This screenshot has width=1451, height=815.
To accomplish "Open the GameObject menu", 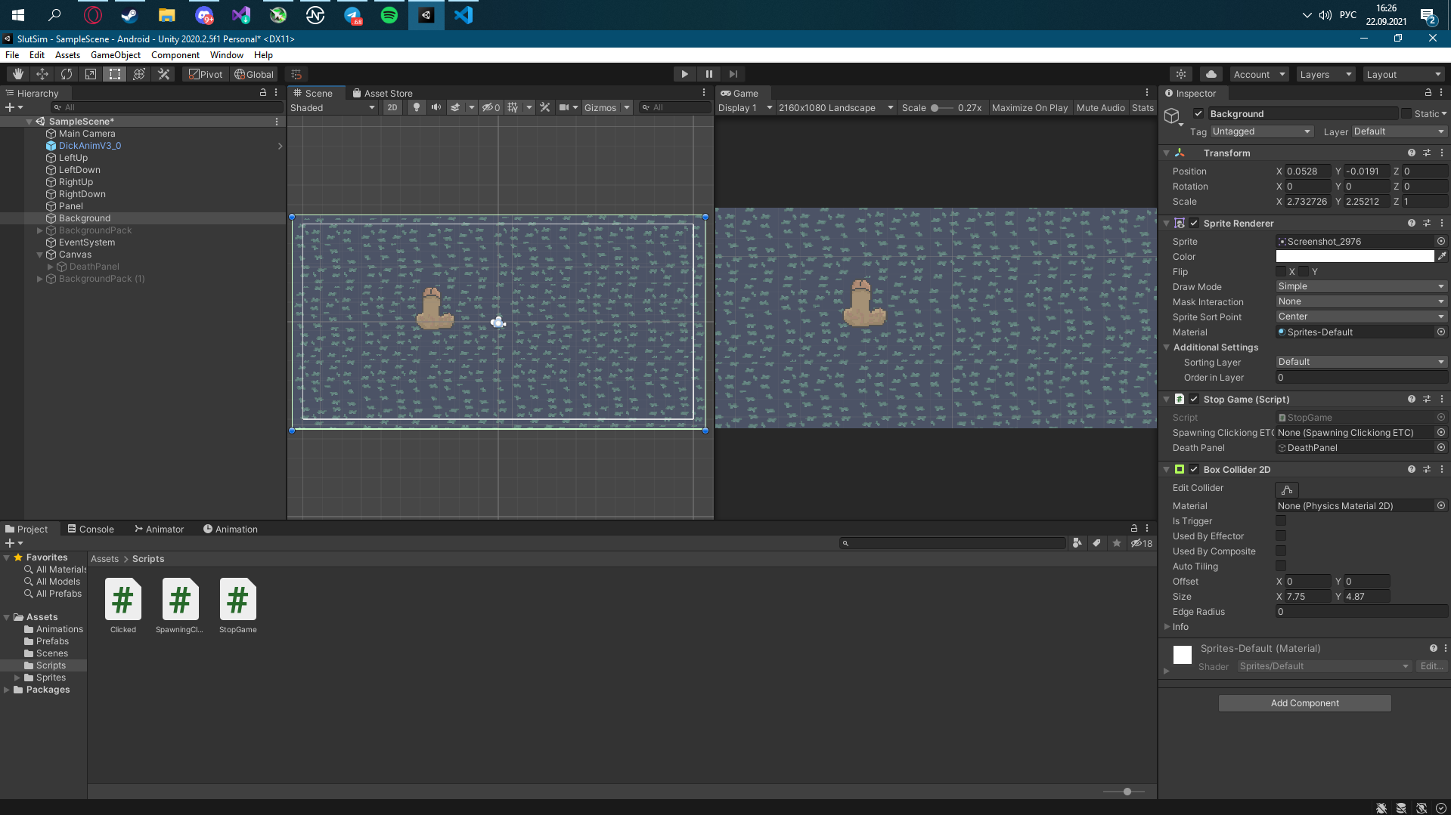I will 116,55.
